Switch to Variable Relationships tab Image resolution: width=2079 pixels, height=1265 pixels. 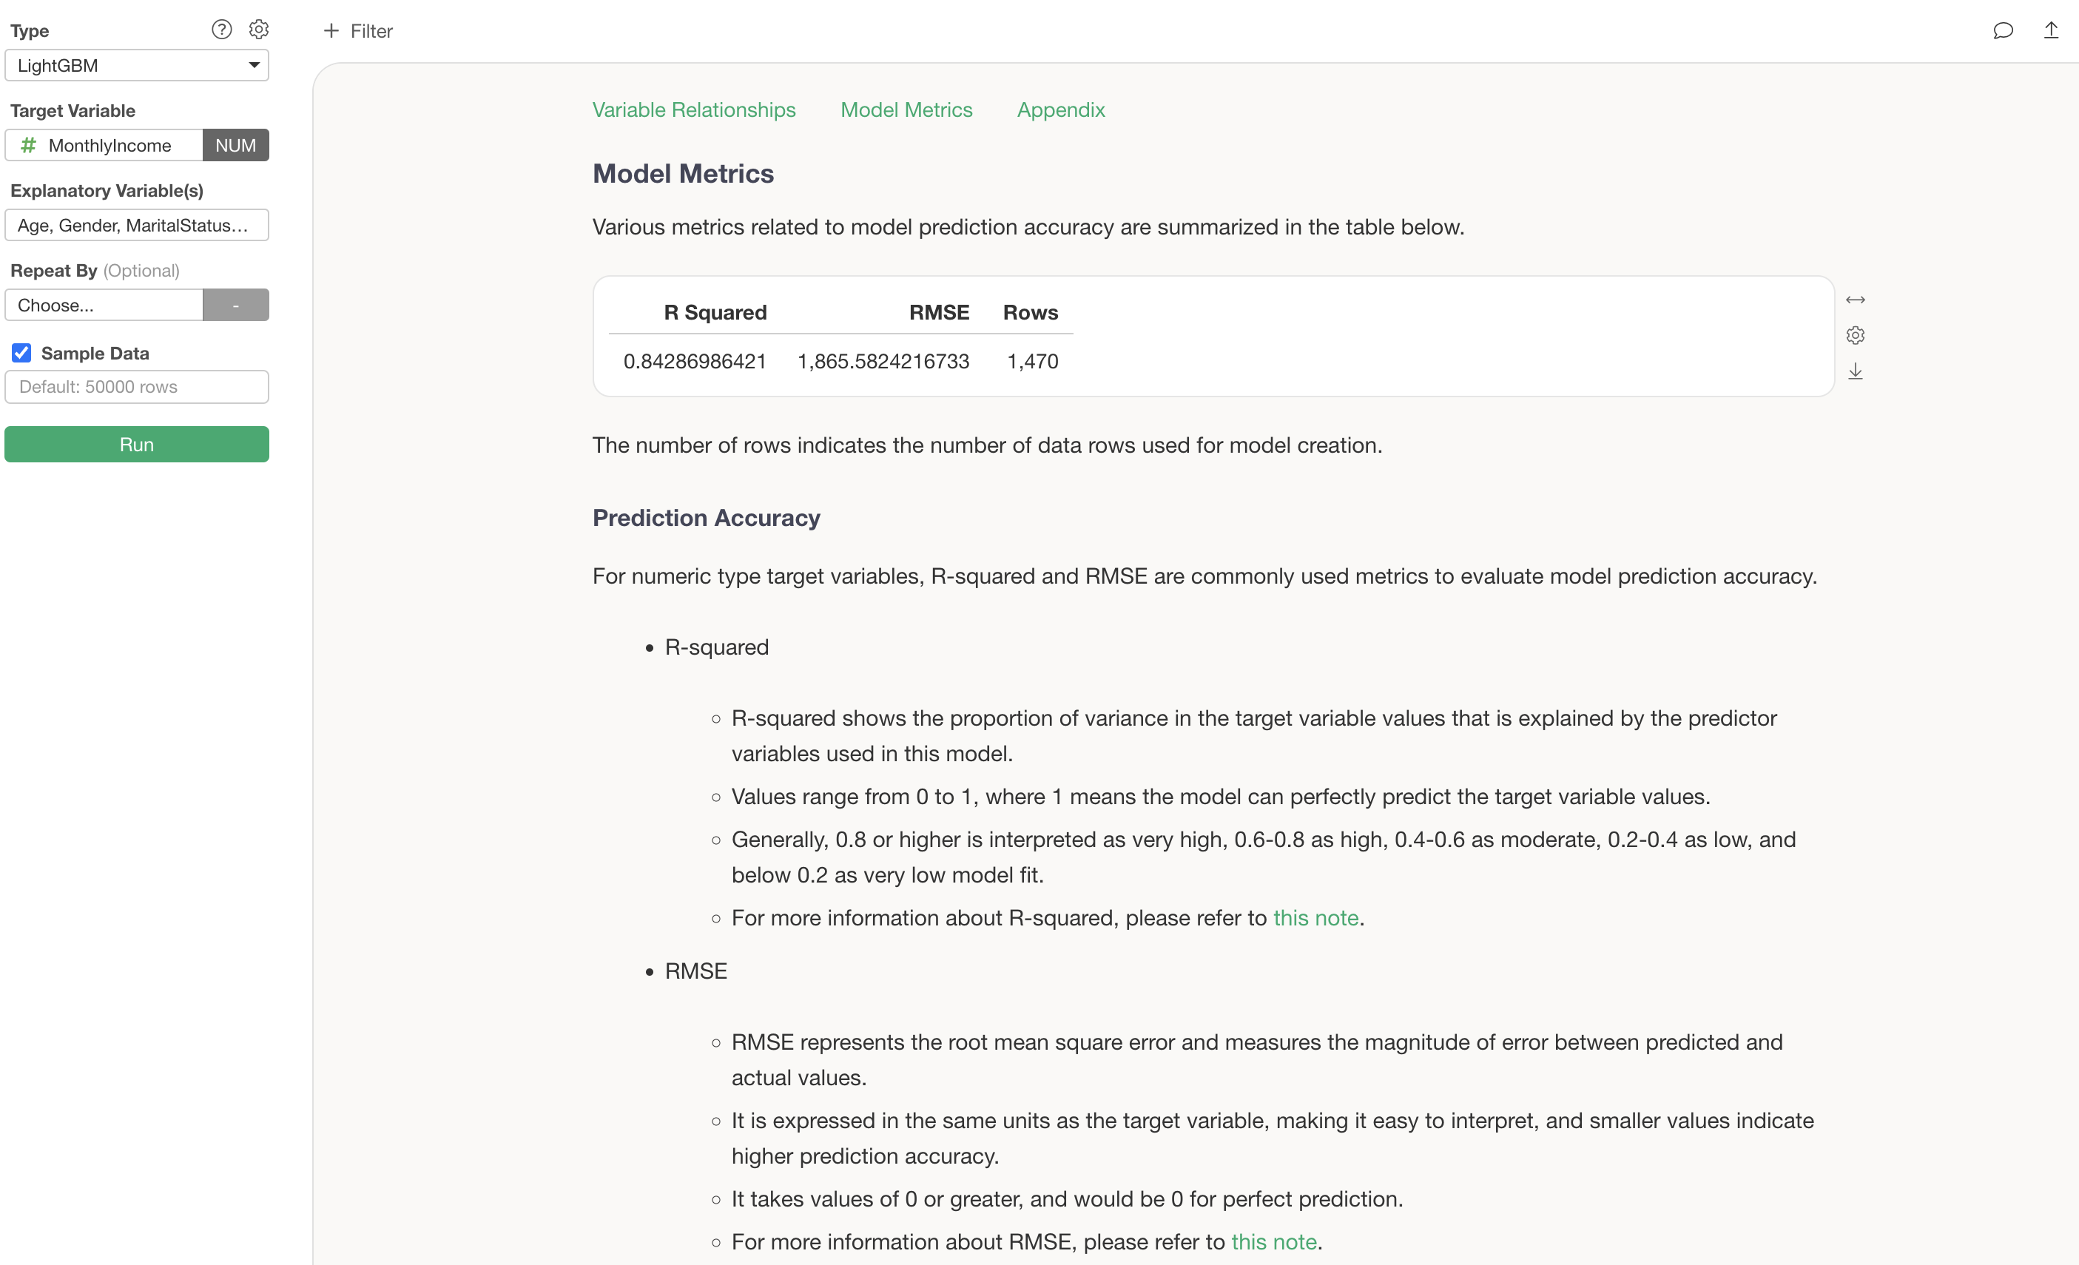(693, 109)
